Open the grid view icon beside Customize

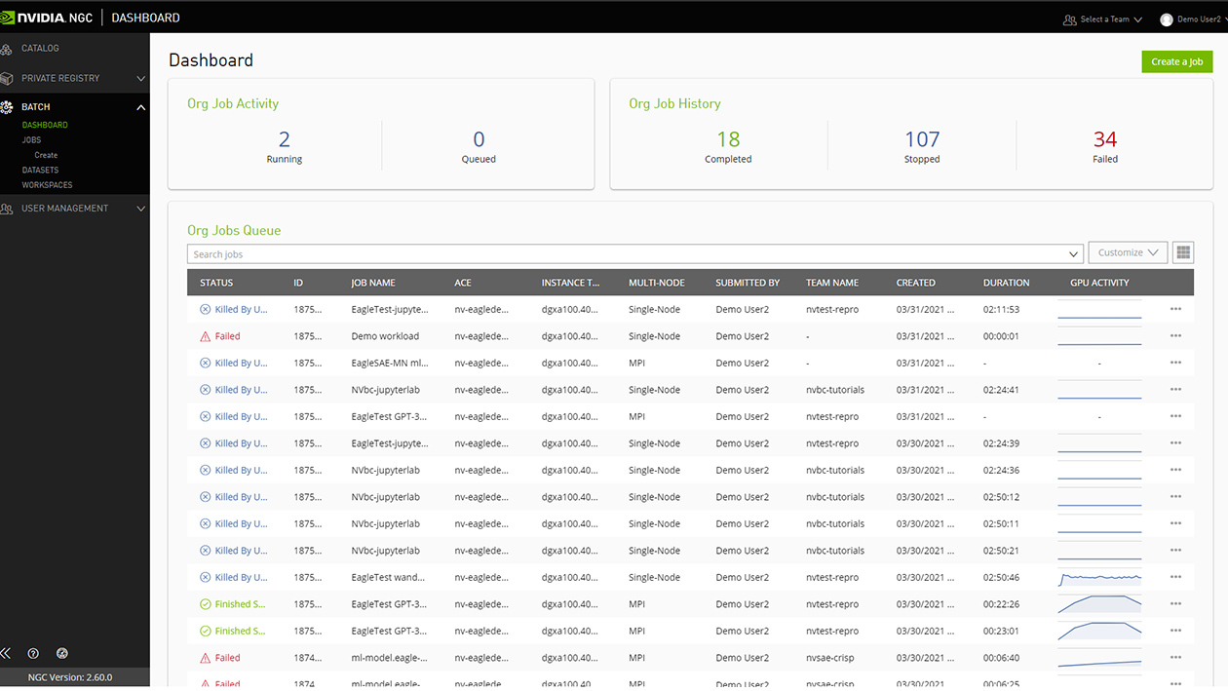(x=1182, y=251)
